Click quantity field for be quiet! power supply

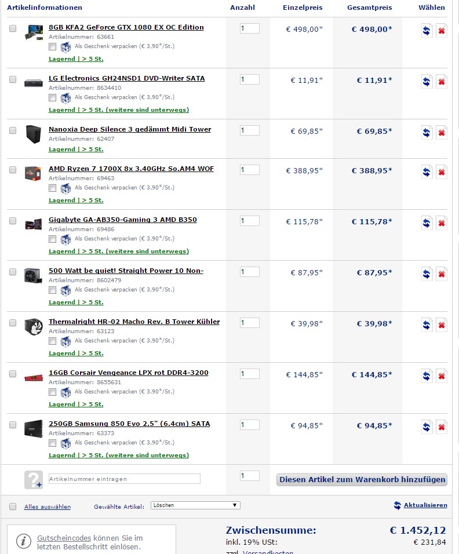250,272
